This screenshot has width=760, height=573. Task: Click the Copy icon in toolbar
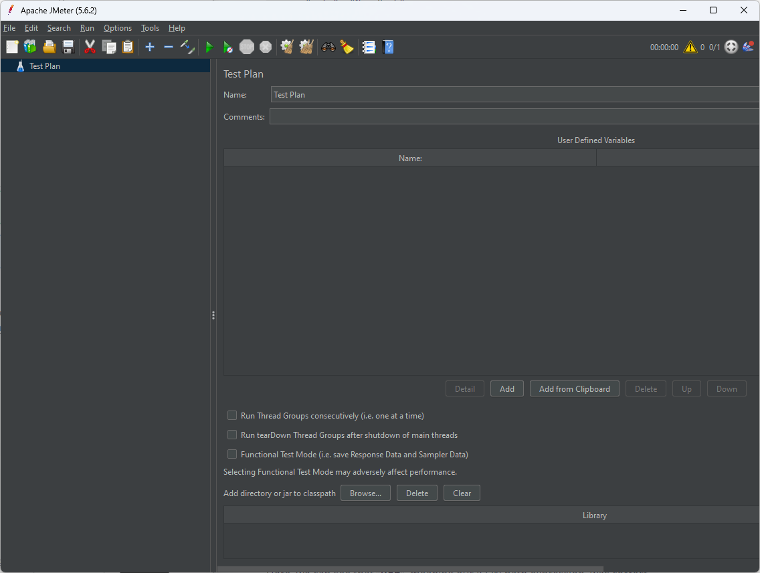coord(109,47)
